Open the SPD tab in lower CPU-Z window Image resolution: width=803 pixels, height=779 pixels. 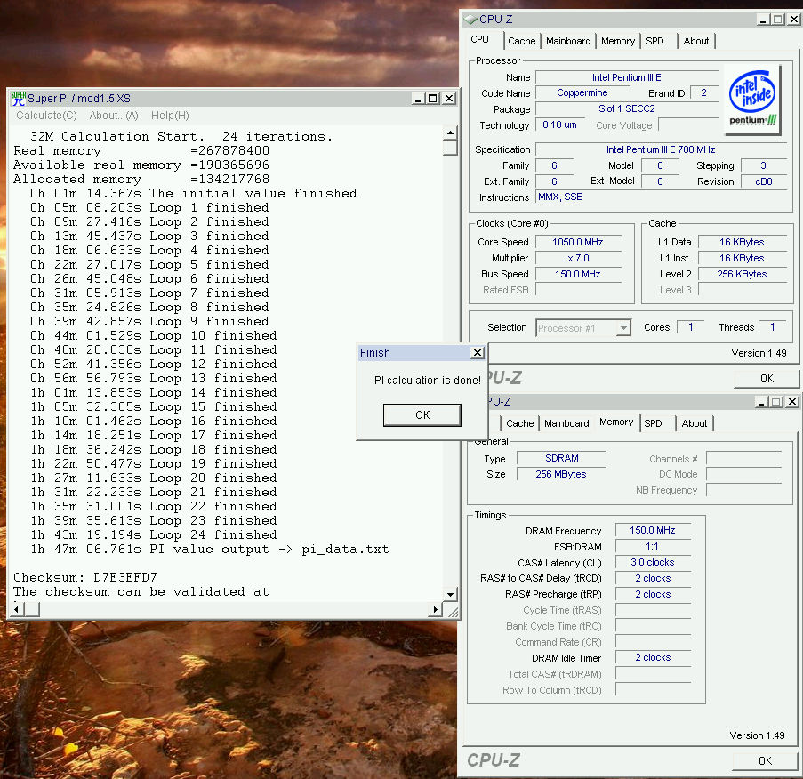(x=654, y=423)
